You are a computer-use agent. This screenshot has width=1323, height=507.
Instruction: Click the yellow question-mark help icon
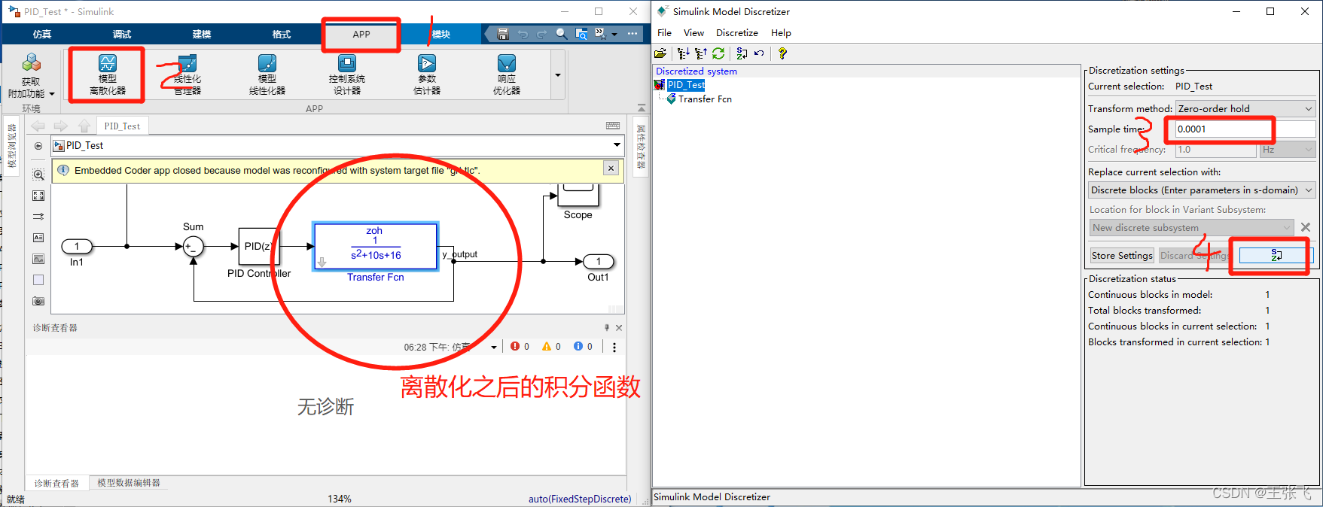[x=782, y=53]
